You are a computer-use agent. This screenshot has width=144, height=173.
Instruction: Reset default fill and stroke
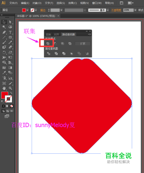(x=2, y=101)
